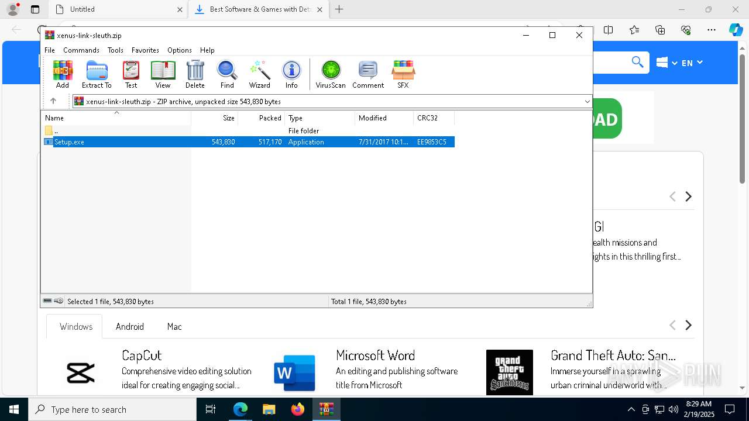The image size is (749, 421).
Task: Convert archive with the SFX tool
Action: tap(403, 74)
